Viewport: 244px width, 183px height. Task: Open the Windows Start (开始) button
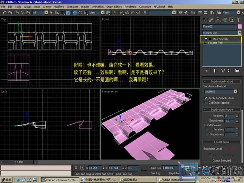(6, 180)
